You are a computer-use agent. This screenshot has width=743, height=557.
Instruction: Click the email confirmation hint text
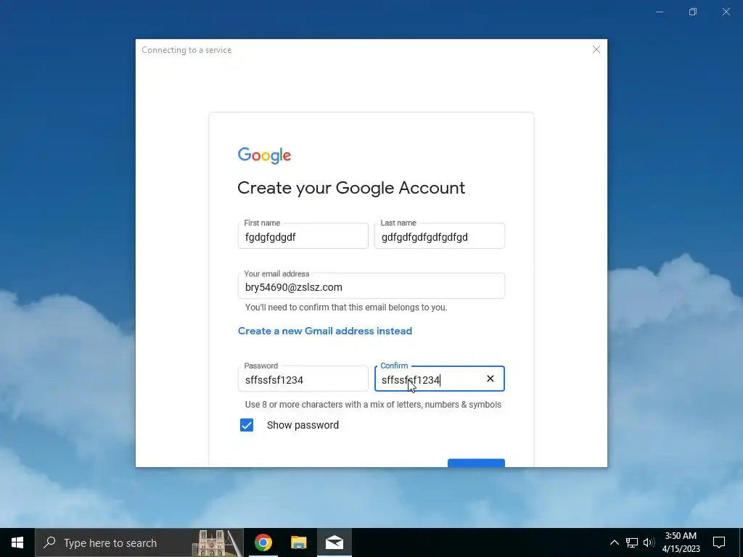pos(346,308)
